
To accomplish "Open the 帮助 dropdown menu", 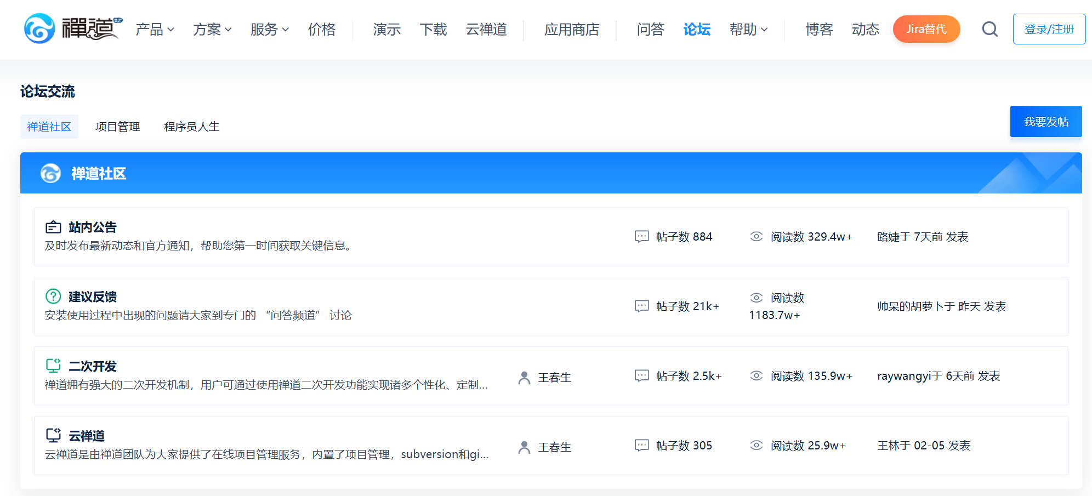I will coord(748,30).
